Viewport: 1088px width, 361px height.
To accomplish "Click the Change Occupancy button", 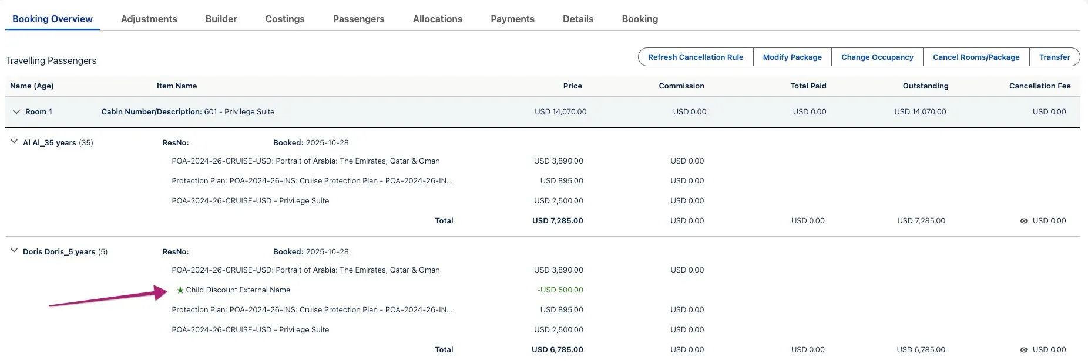I will [877, 57].
